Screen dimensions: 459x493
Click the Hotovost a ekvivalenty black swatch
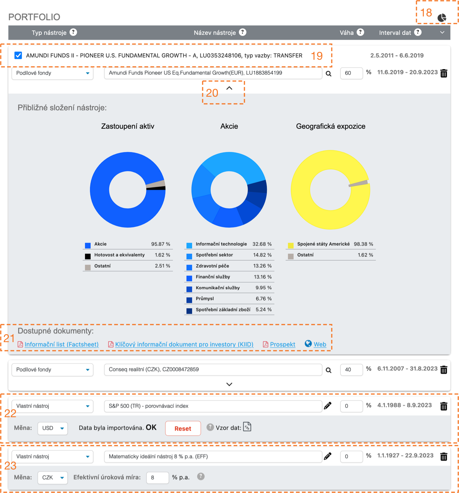[88, 256]
